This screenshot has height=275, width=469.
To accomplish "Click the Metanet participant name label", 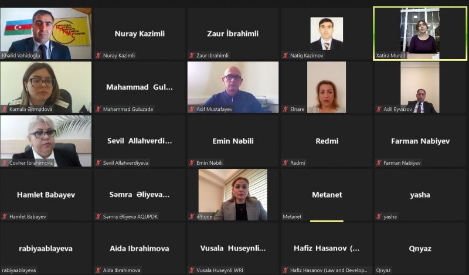I will tap(292, 216).
